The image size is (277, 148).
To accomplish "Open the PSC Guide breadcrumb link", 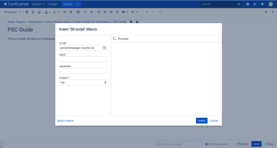I will click(x=120, y=22).
